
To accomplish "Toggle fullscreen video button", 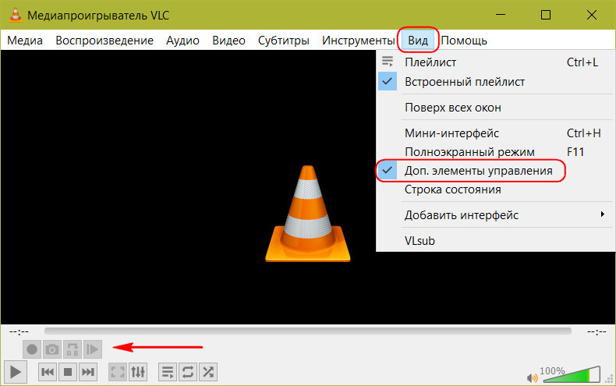I will click(118, 371).
